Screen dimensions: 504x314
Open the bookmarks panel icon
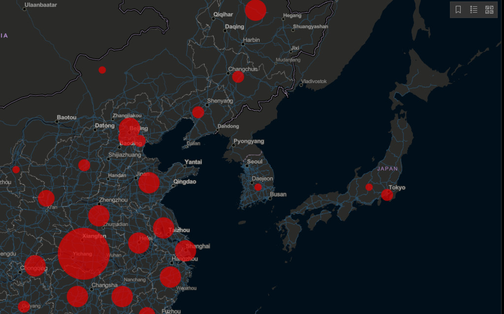click(x=458, y=10)
